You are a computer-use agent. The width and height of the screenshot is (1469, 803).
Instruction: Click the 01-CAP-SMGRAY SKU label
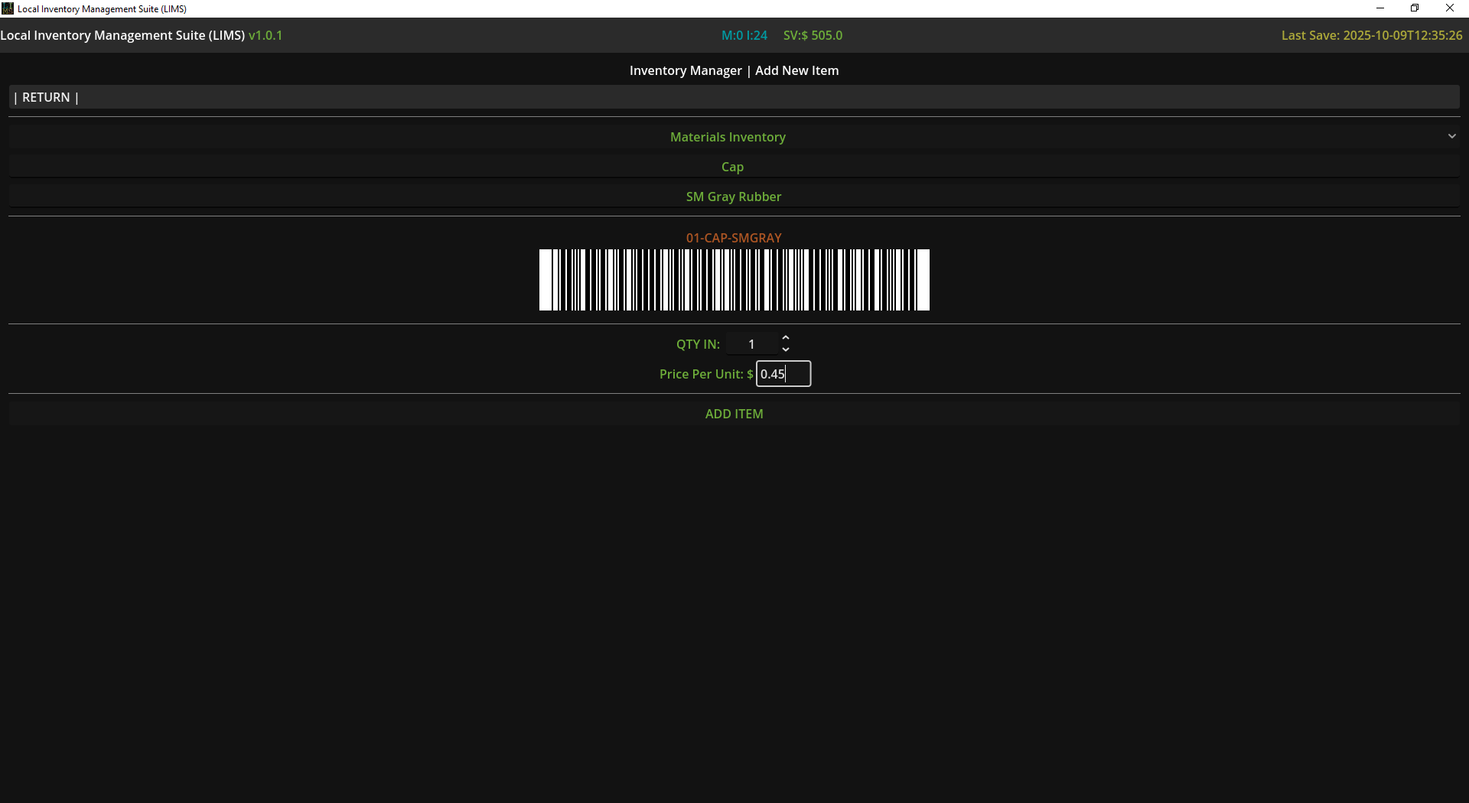pyautogui.click(x=734, y=238)
